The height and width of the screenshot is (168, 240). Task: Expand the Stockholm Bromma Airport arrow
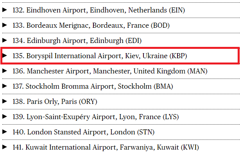[4, 86]
